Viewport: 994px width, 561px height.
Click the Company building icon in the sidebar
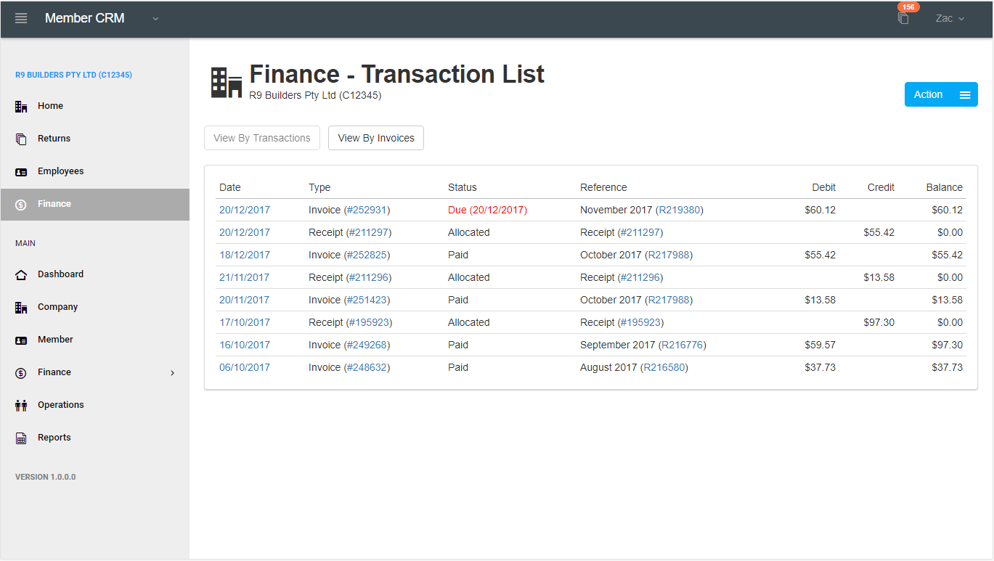[21, 307]
